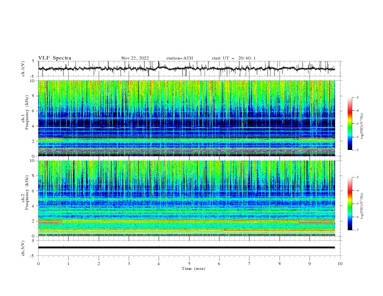Click the ch.1 "Frequency (kHz)" axis label
The height and width of the screenshot is (296, 383).
point(27,112)
